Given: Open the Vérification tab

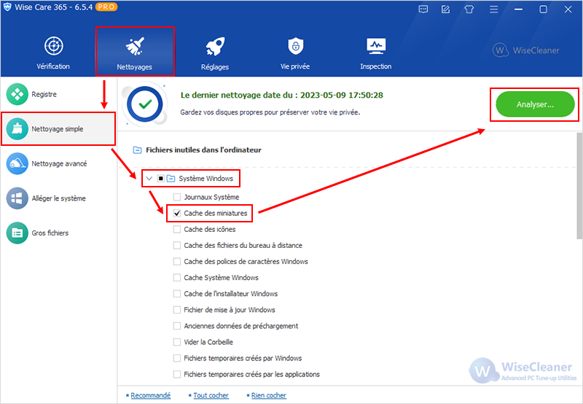Looking at the screenshot, I should (53, 52).
